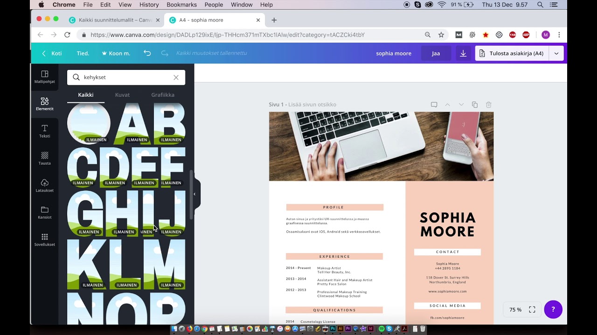Viewport: 597px width, 335px height.
Task: Click Lisää sivun otsikko page title field
Action: pos(312,105)
